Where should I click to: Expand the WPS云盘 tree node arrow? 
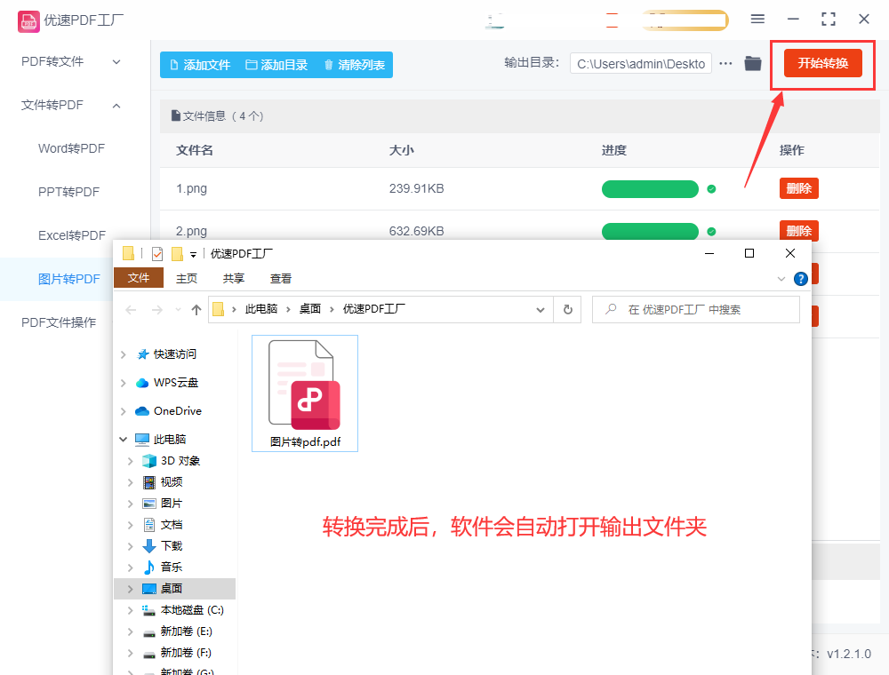point(123,384)
